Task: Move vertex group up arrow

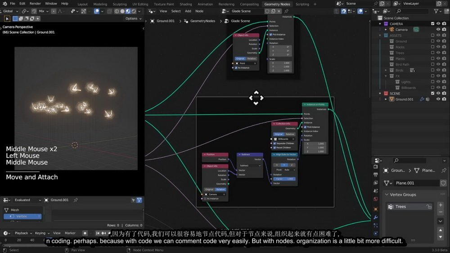Action: pyautogui.click(x=441, y=230)
